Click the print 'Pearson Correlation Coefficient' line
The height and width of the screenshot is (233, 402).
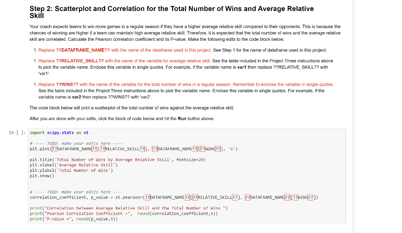(x=124, y=213)
